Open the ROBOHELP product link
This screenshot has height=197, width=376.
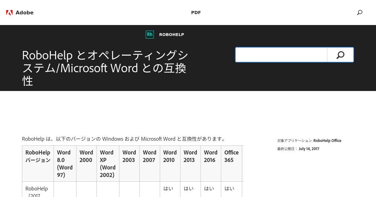point(171,34)
